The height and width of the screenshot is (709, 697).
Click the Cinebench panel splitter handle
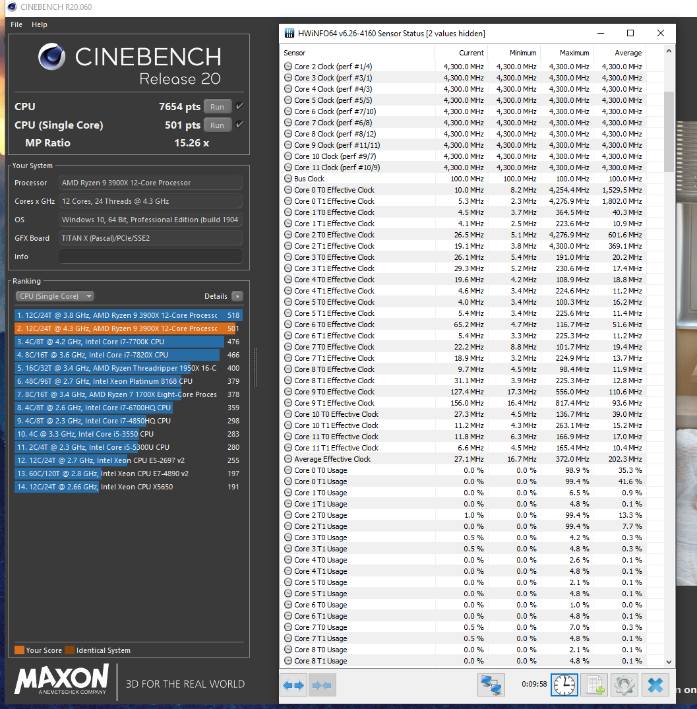(255, 367)
